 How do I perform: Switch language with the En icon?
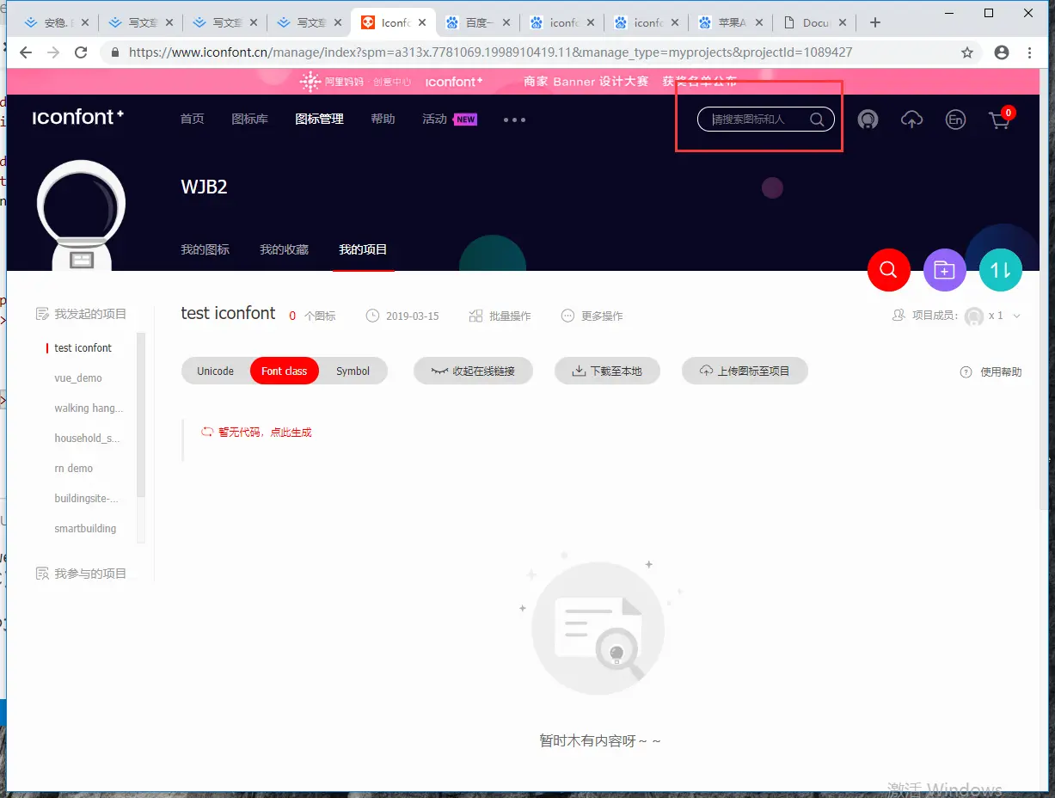click(x=955, y=120)
